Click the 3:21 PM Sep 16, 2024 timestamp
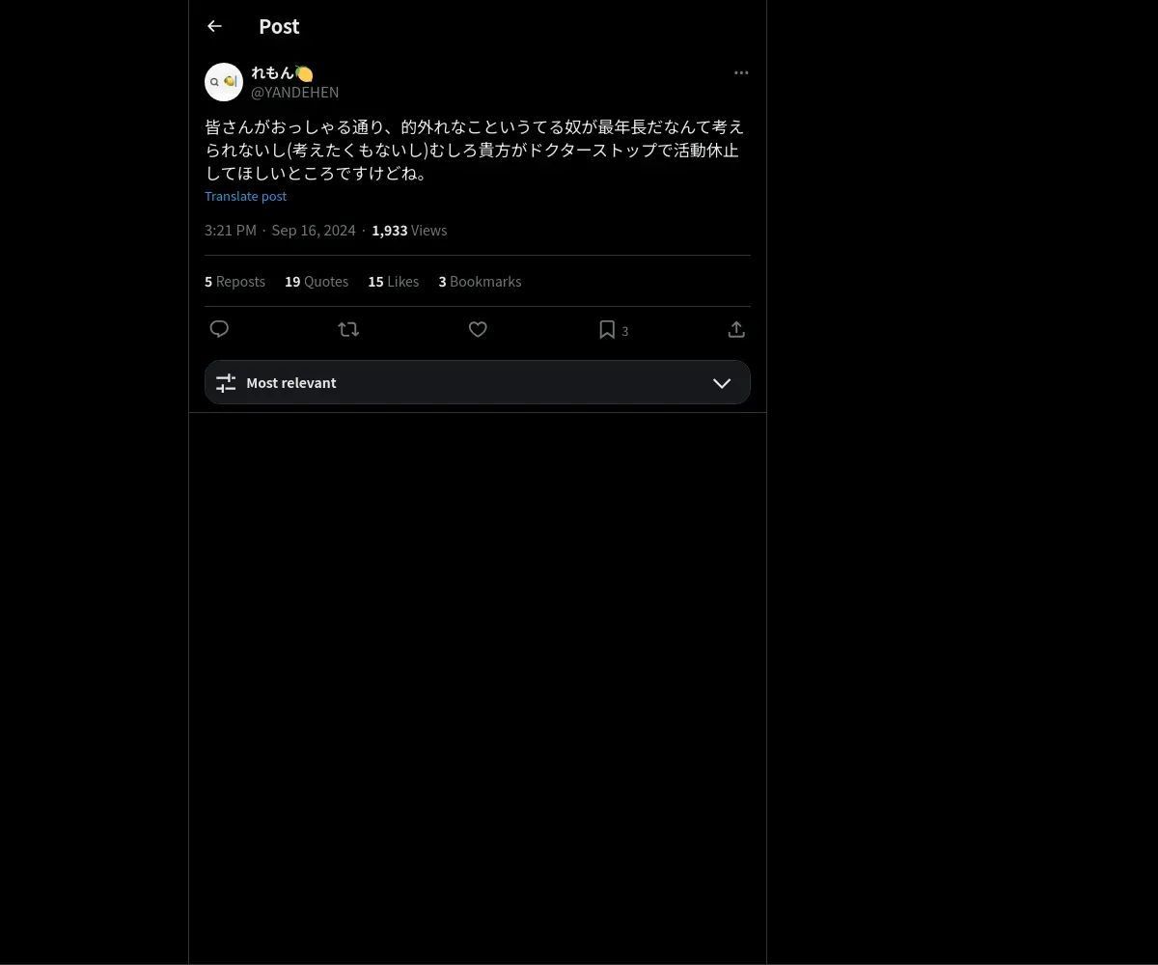The image size is (1158, 965). coord(280,231)
